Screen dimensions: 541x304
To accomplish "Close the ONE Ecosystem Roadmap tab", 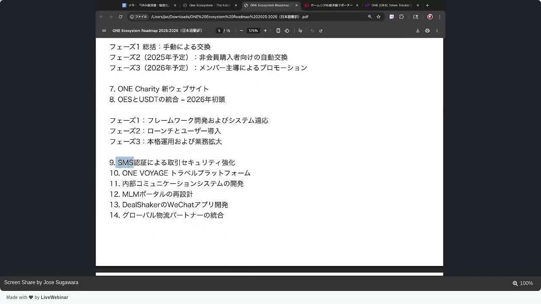I will click(296, 5).
